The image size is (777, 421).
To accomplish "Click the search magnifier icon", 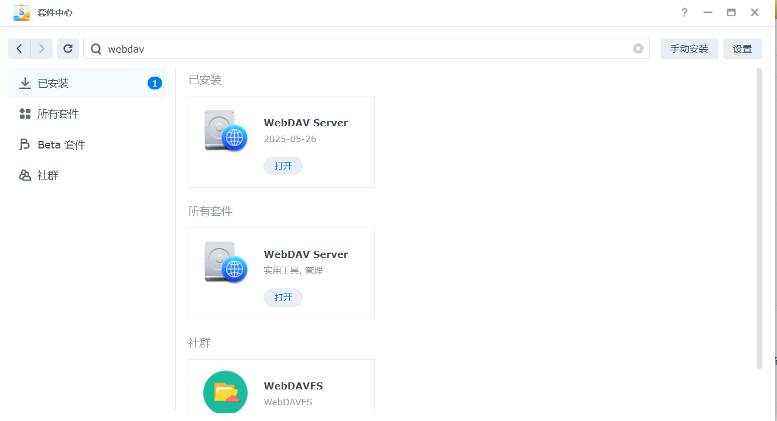I will pyautogui.click(x=96, y=49).
